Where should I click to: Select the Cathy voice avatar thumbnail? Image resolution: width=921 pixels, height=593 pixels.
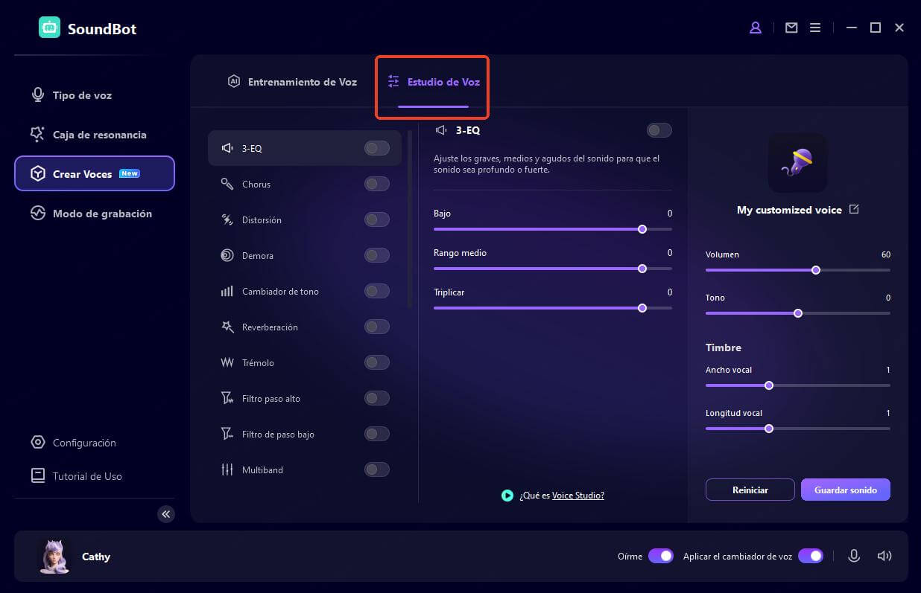click(54, 557)
